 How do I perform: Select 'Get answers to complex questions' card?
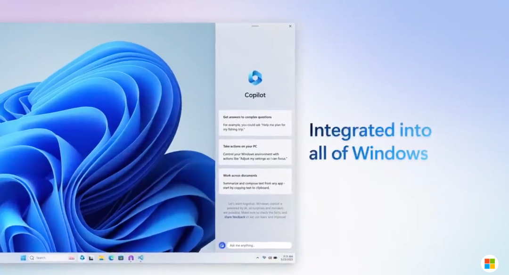click(255, 123)
